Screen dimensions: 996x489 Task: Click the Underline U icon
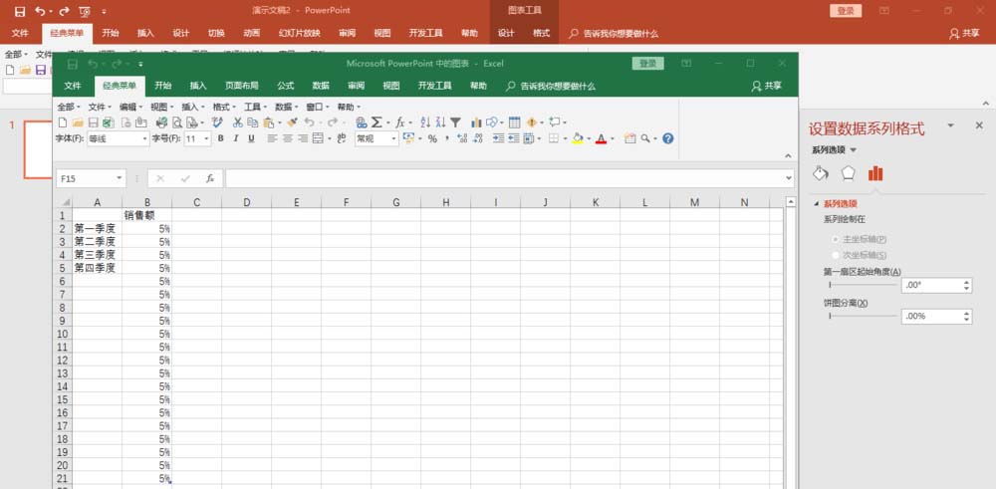251,138
